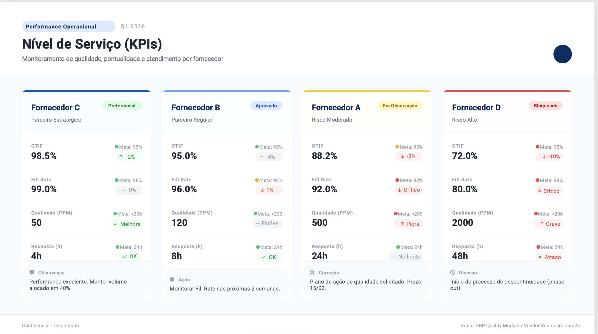Image resolution: width=598 pixels, height=334 pixels.
Task: Click the green up arrow on the 2% badge
Action: click(x=121, y=157)
